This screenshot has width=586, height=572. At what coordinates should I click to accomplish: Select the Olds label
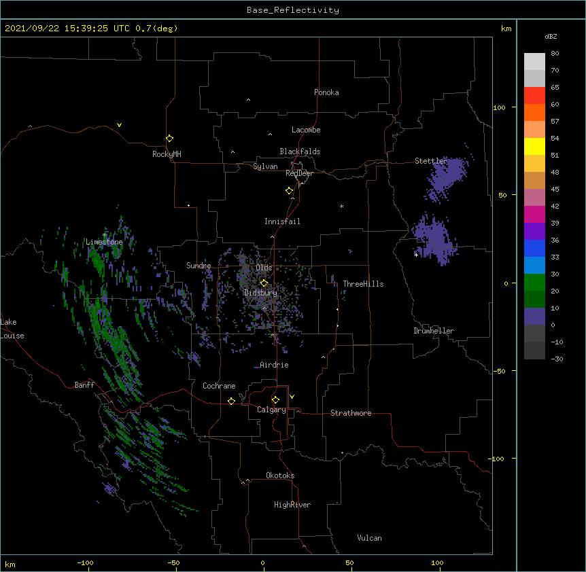264,268
